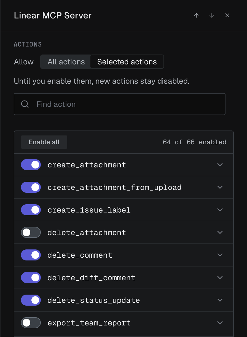Close the Linear MCP Server panel
Image resolution: width=247 pixels, height=337 pixels.
click(x=227, y=15)
